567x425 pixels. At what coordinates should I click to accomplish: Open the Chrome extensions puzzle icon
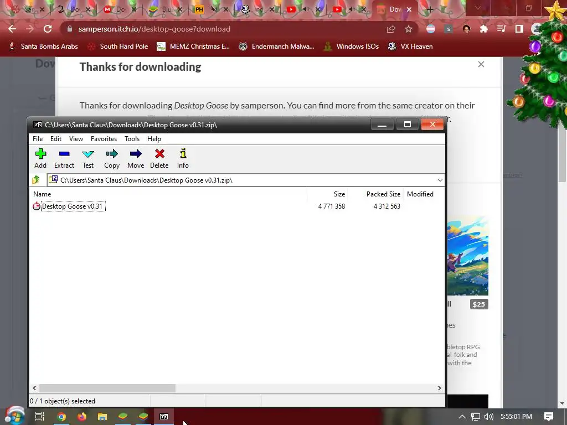click(x=484, y=29)
